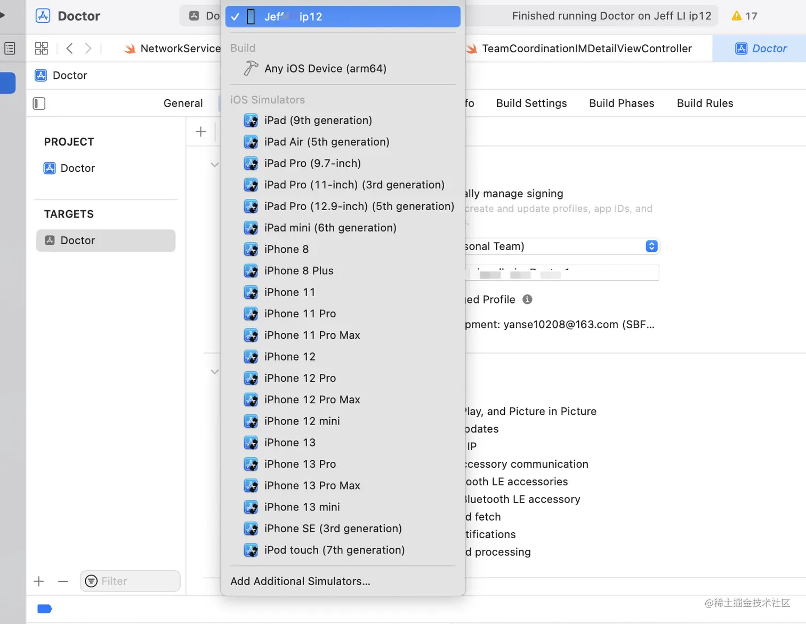Click the info icon next to Profile

[527, 299]
